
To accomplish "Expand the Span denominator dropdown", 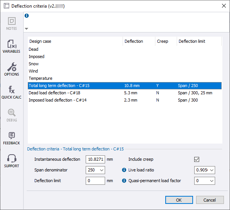I will pyautogui.click(x=101, y=170).
